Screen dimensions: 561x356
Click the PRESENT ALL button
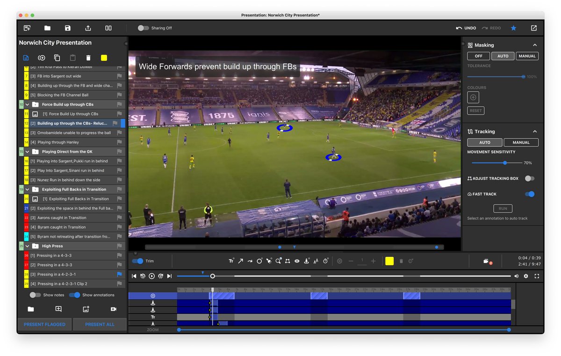tap(100, 324)
